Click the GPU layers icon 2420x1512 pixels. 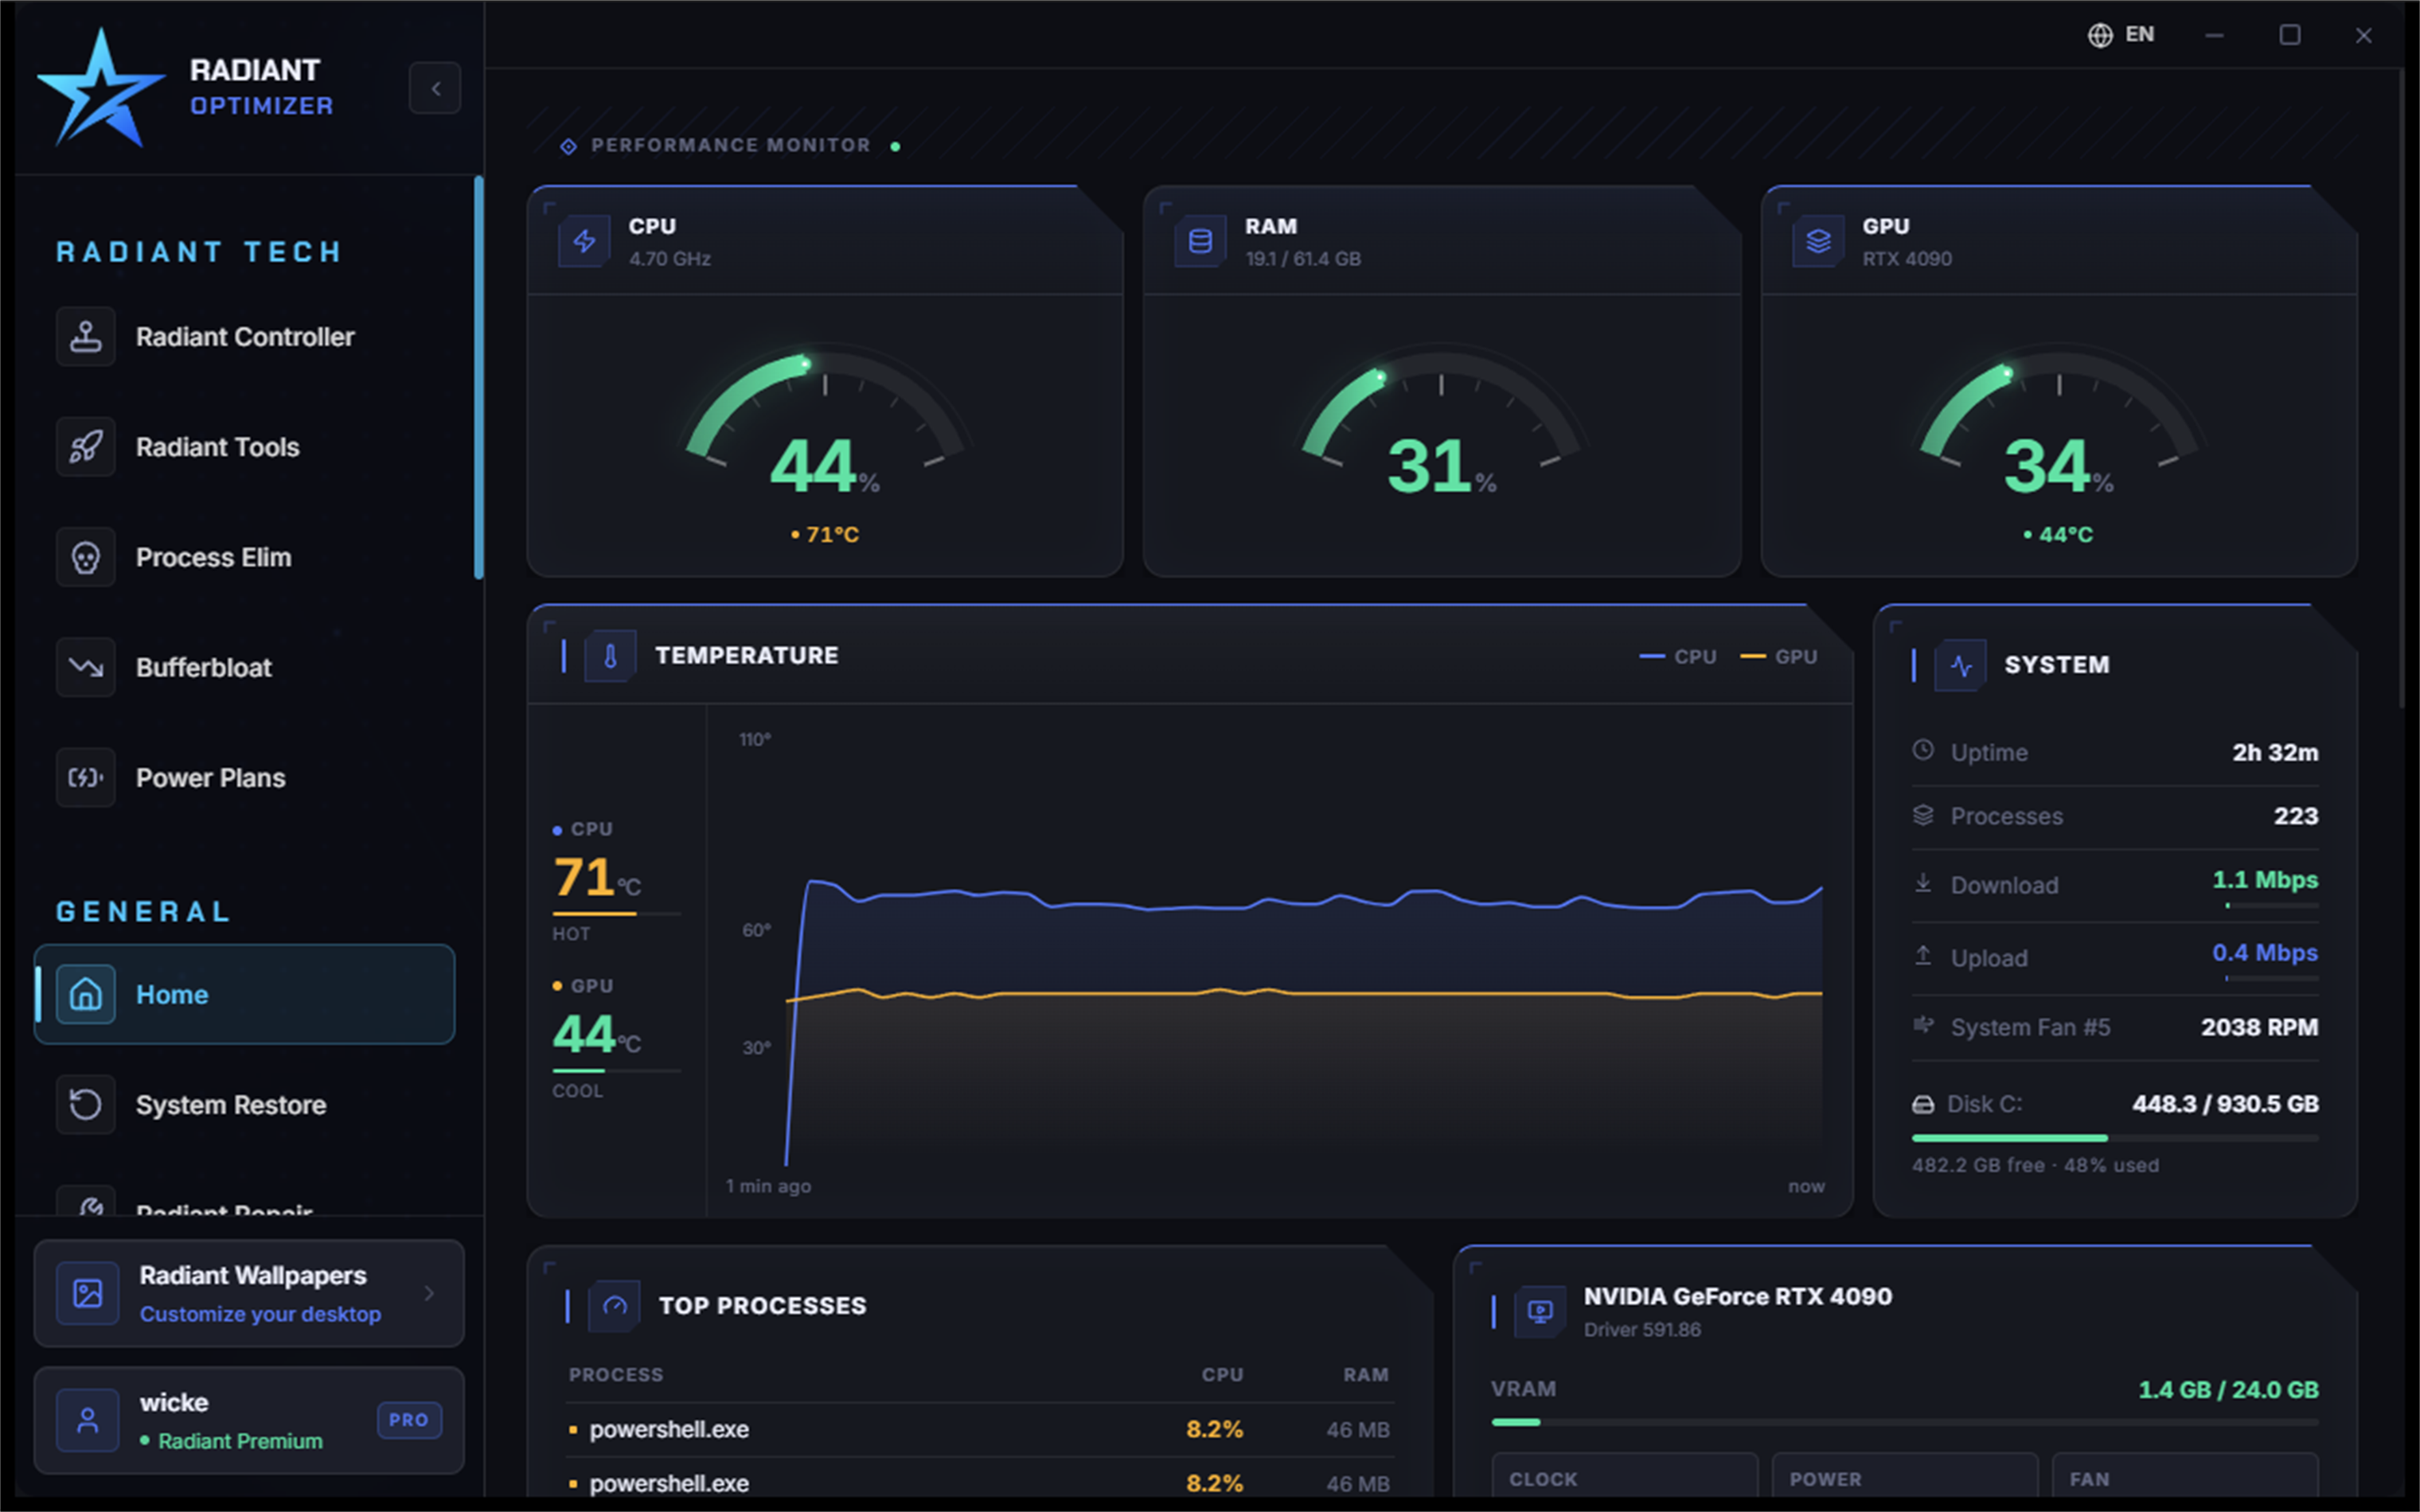1818,241
